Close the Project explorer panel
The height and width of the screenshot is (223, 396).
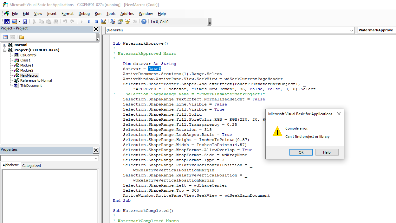tap(96, 29)
